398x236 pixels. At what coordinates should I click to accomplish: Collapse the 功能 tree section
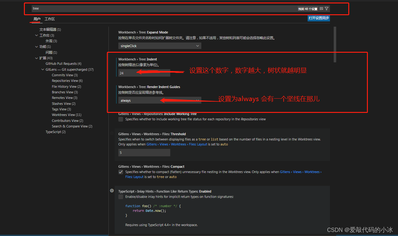click(37, 47)
